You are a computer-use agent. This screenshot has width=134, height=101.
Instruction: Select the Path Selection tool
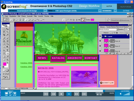4,50
